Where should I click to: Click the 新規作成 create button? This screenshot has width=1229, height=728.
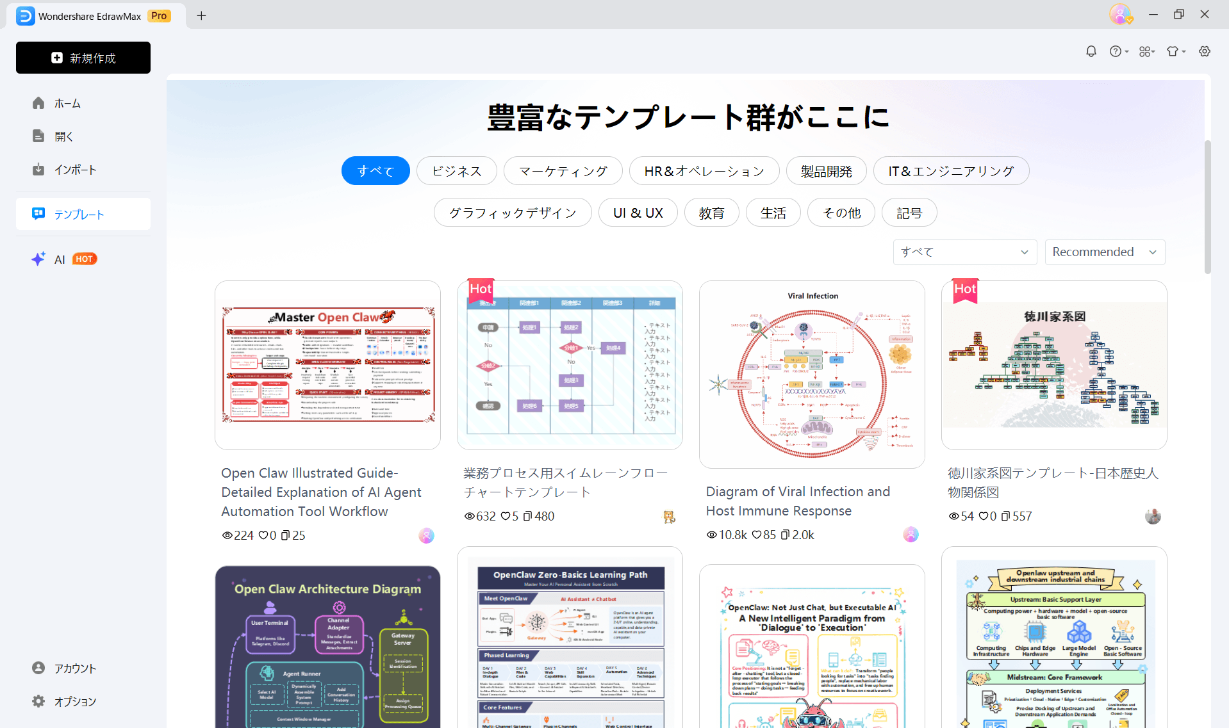click(x=83, y=57)
